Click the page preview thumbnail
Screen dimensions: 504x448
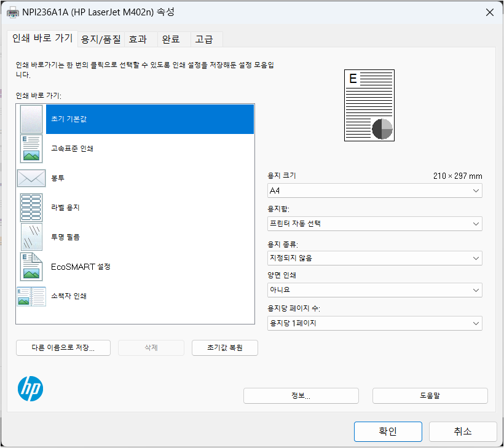[x=369, y=106]
